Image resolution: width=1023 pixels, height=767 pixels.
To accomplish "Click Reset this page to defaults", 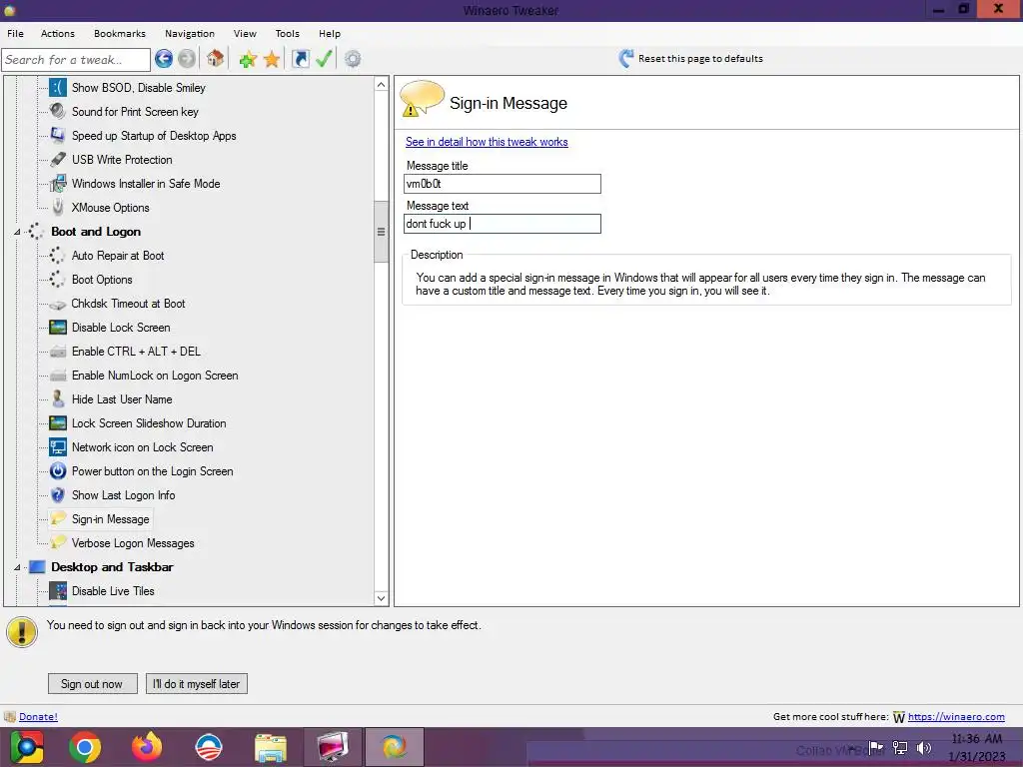I will [700, 59].
